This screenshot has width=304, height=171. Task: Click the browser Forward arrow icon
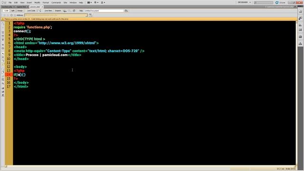pyautogui.click(x=8, y=15)
